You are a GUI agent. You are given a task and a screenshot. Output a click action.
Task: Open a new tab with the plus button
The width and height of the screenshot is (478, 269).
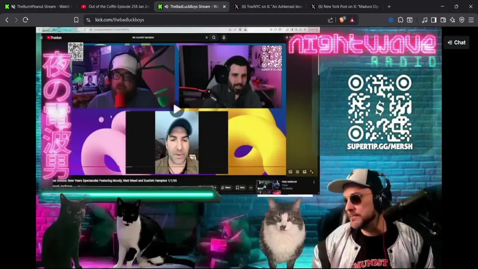[x=389, y=6]
